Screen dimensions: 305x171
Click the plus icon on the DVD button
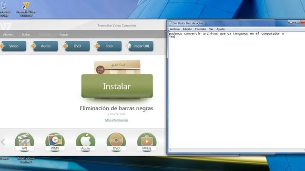[x=65, y=46]
